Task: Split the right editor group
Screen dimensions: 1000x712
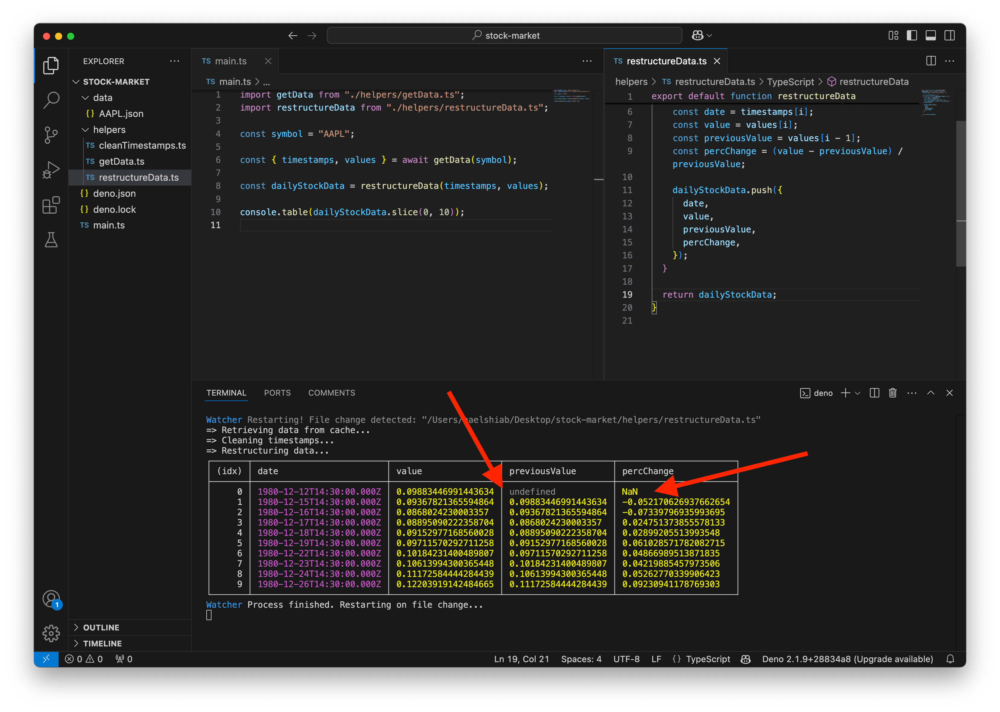Action: tap(931, 61)
